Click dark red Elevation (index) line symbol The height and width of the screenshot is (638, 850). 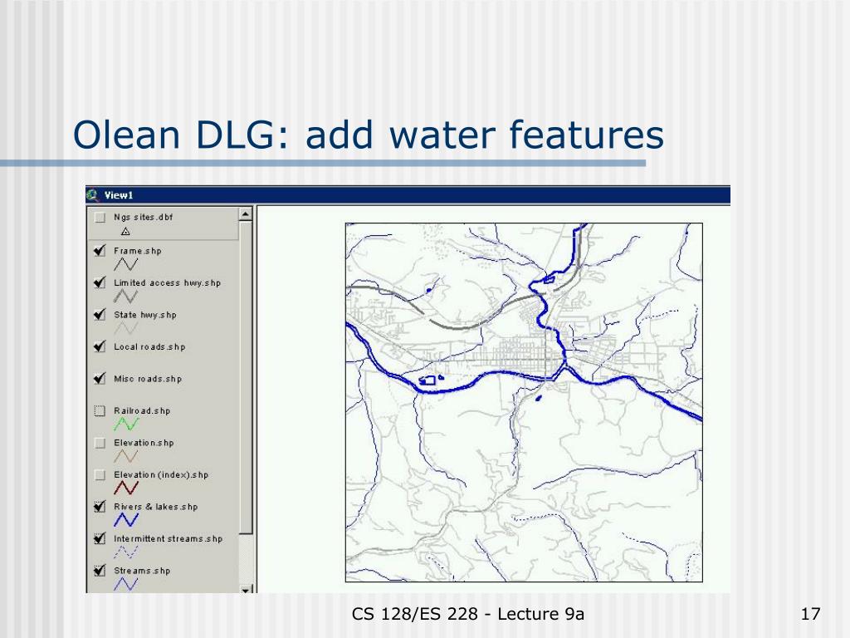click(x=126, y=488)
